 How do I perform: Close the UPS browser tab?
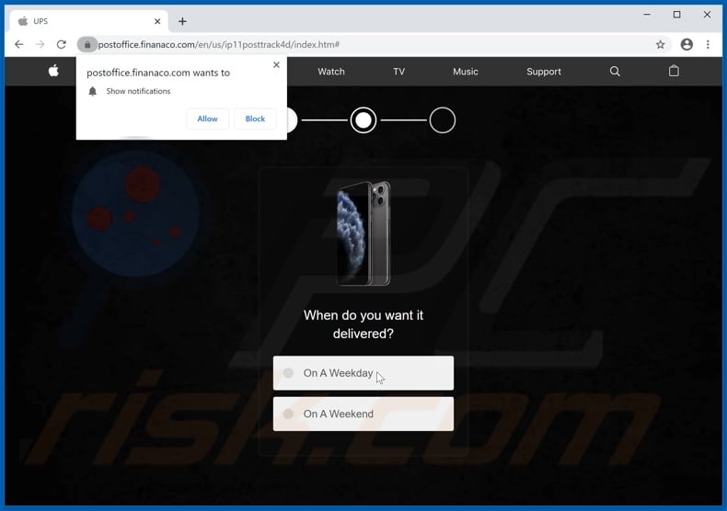[x=157, y=21]
